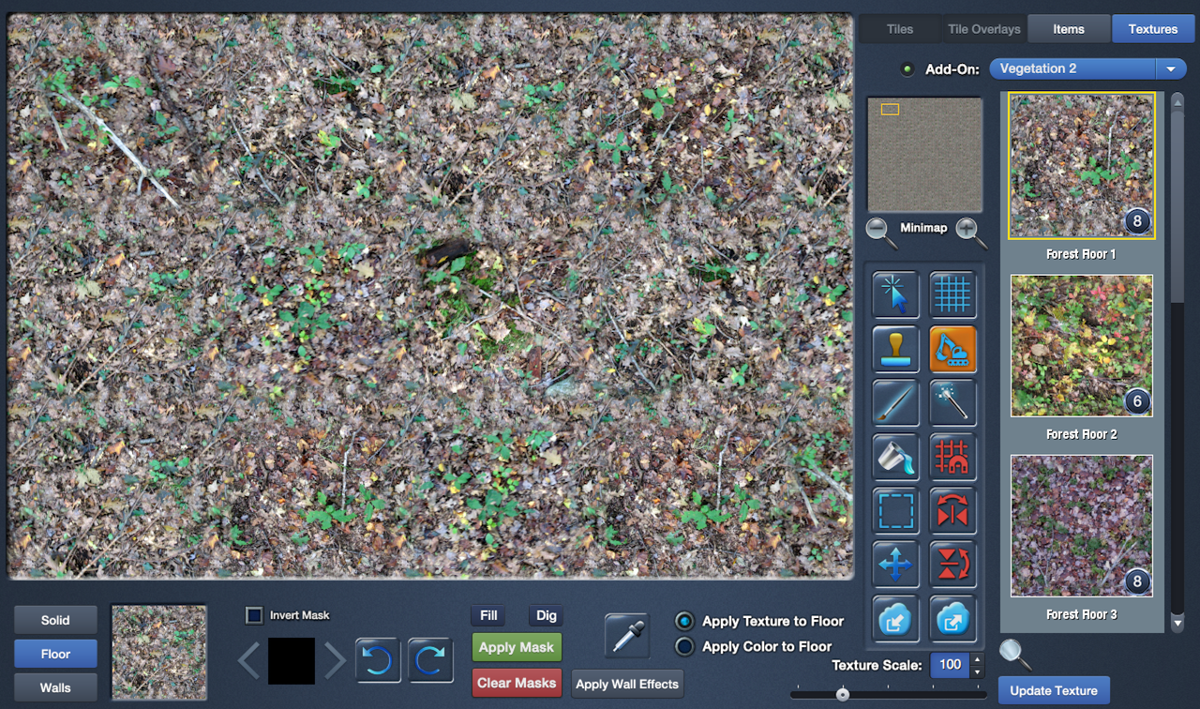Viewport: 1200px width, 709px height.
Task: Activate the excavator dig tool
Action: (952, 349)
